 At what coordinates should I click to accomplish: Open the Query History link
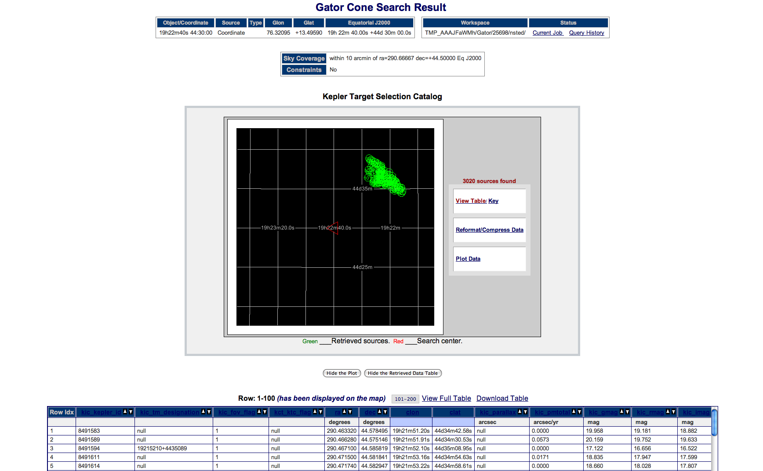[586, 33]
